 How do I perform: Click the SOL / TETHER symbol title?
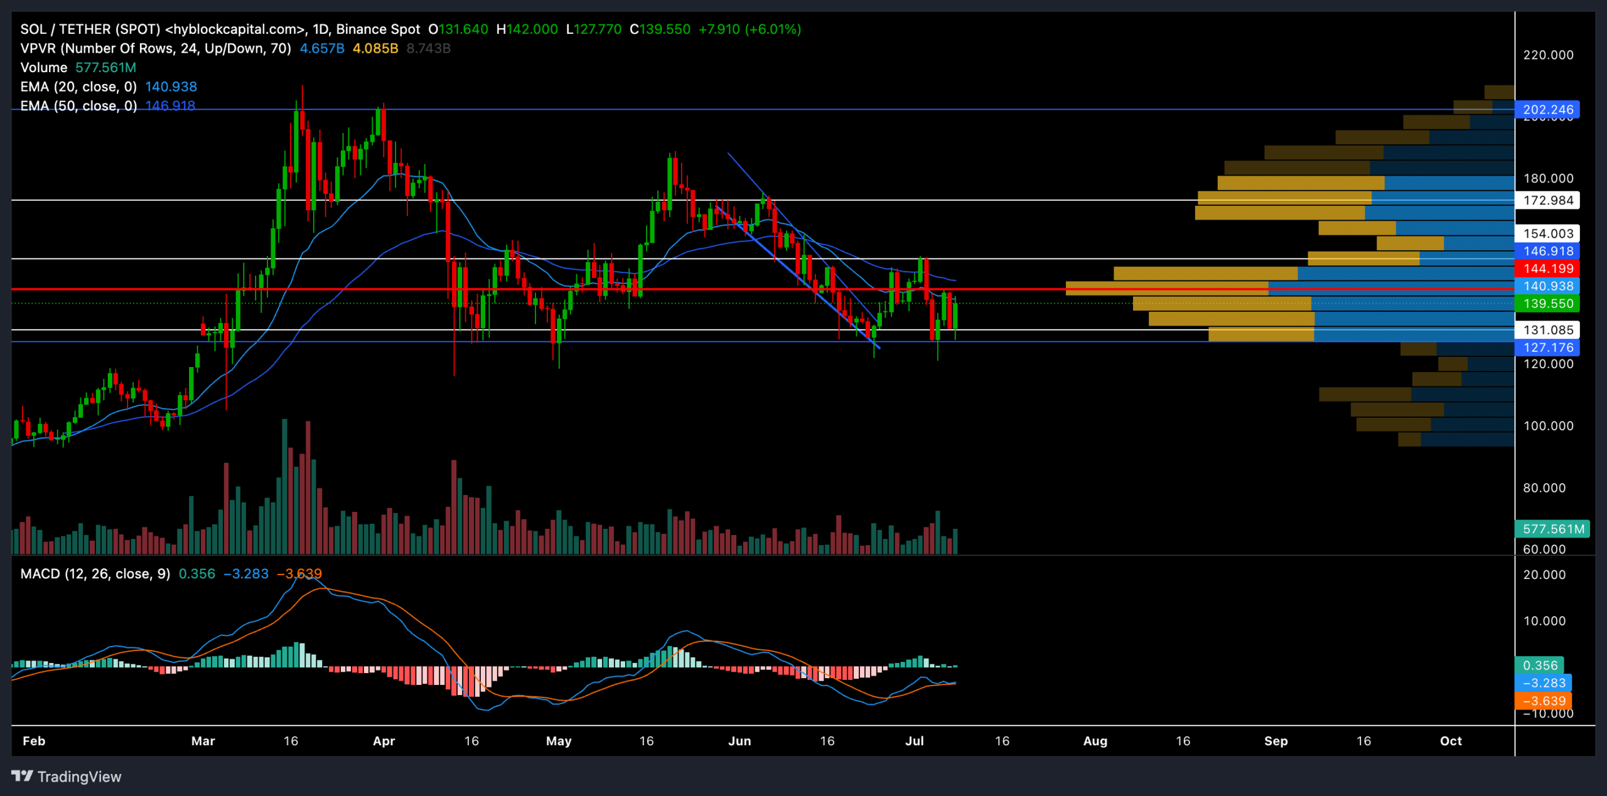click(220, 29)
